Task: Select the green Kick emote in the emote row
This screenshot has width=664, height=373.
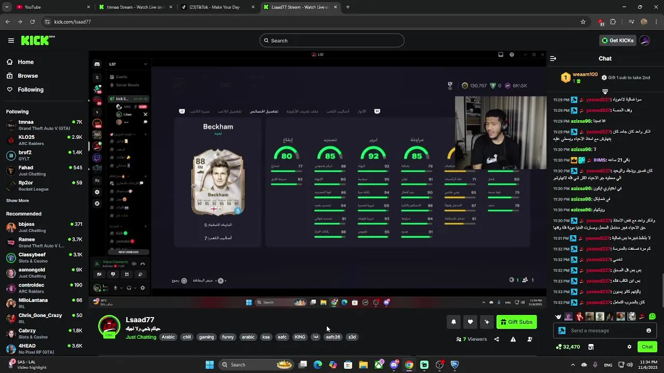Action: pos(652,317)
